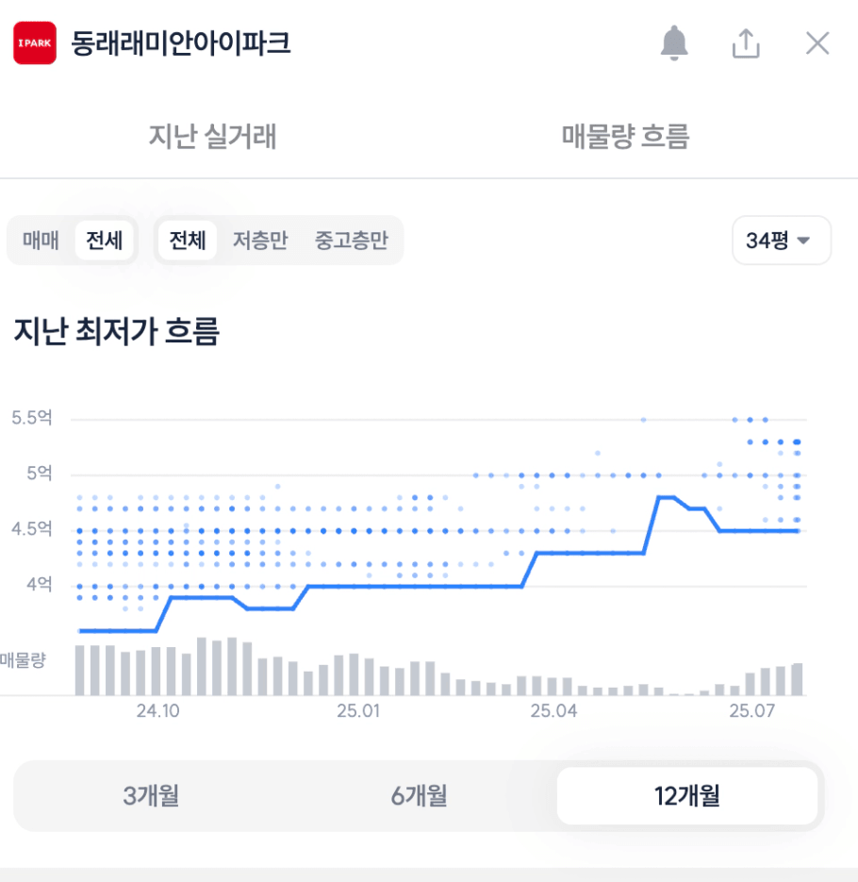Choose the 저층만 floor filter
858x882 pixels.
click(x=260, y=241)
